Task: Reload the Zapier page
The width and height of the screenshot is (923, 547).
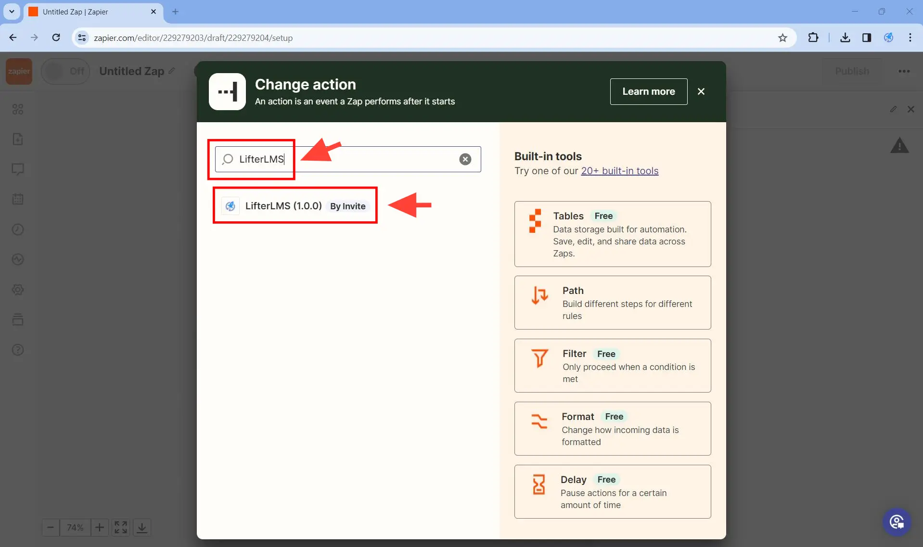Action: click(56, 38)
